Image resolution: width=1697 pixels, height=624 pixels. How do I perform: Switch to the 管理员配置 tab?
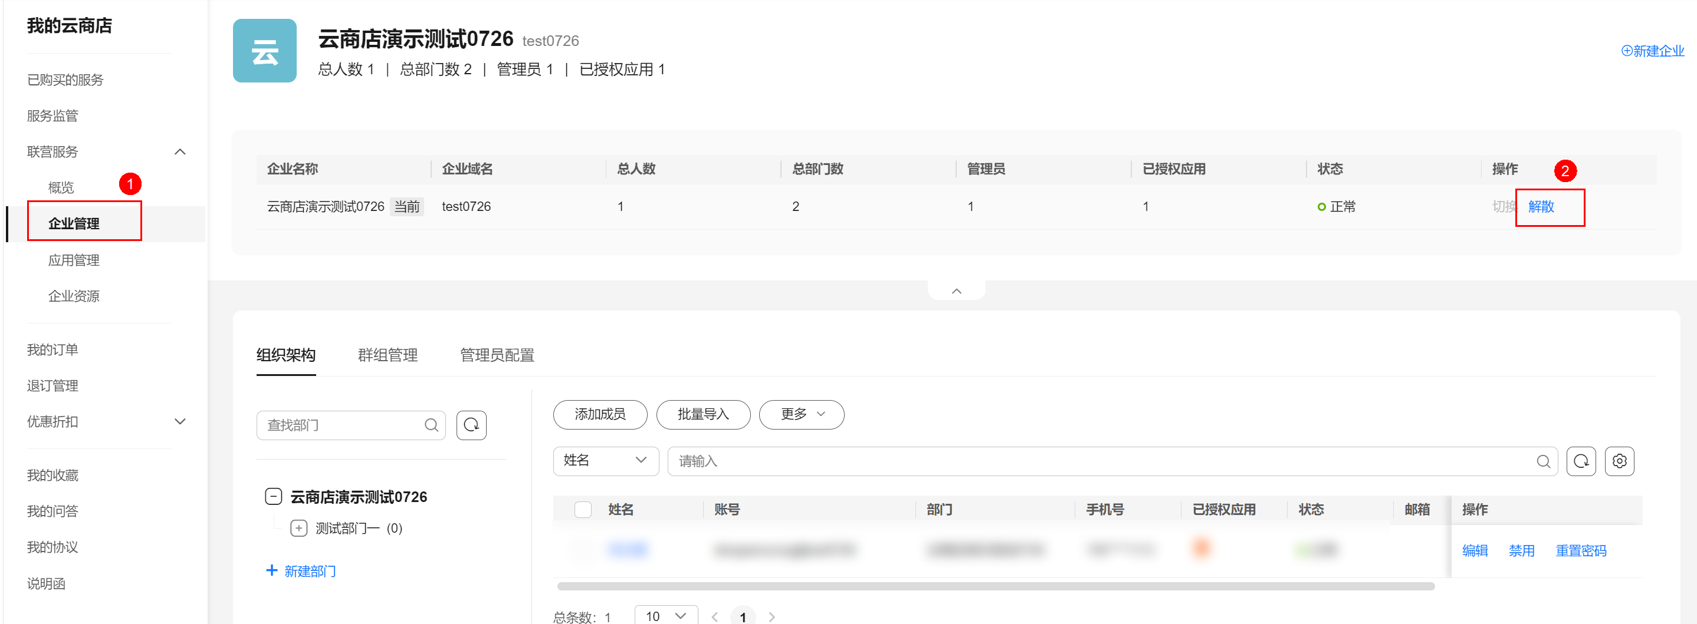click(x=497, y=355)
